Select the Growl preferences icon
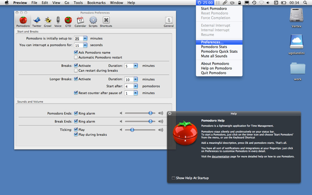This screenshot has width=312, height=195. point(48,21)
